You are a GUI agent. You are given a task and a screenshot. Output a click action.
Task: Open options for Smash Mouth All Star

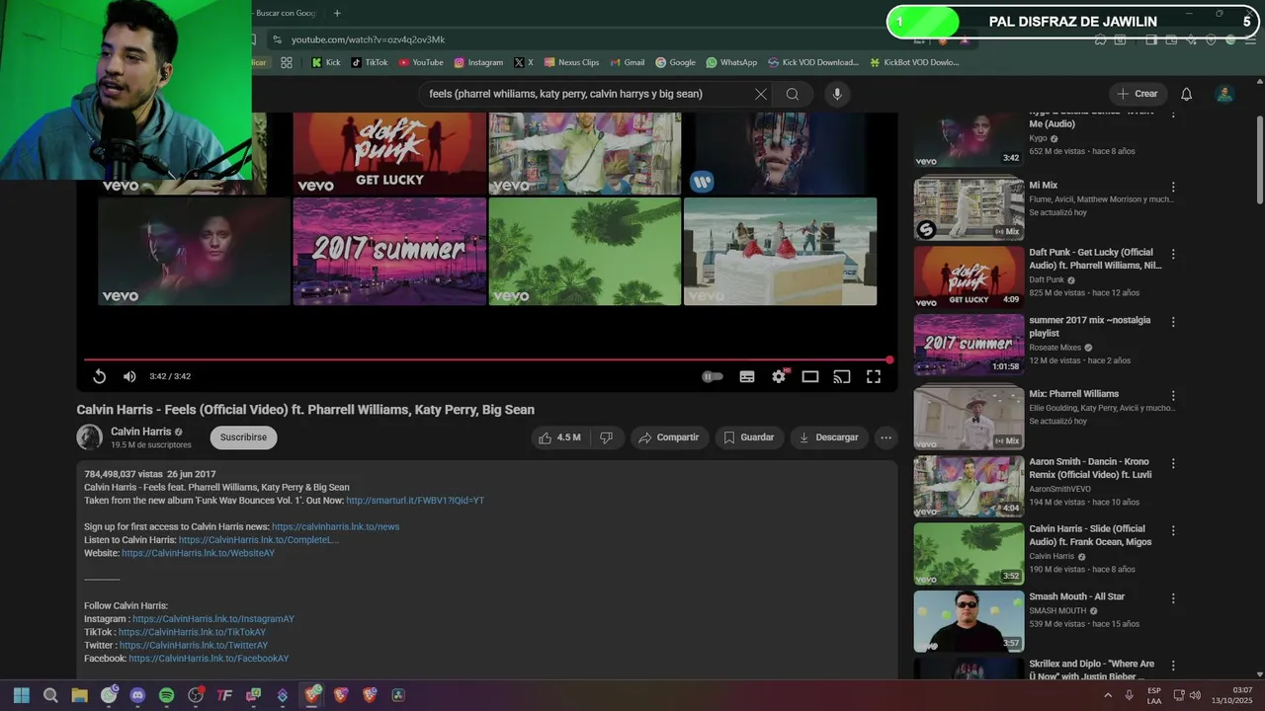pyautogui.click(x=1173, y=598)
